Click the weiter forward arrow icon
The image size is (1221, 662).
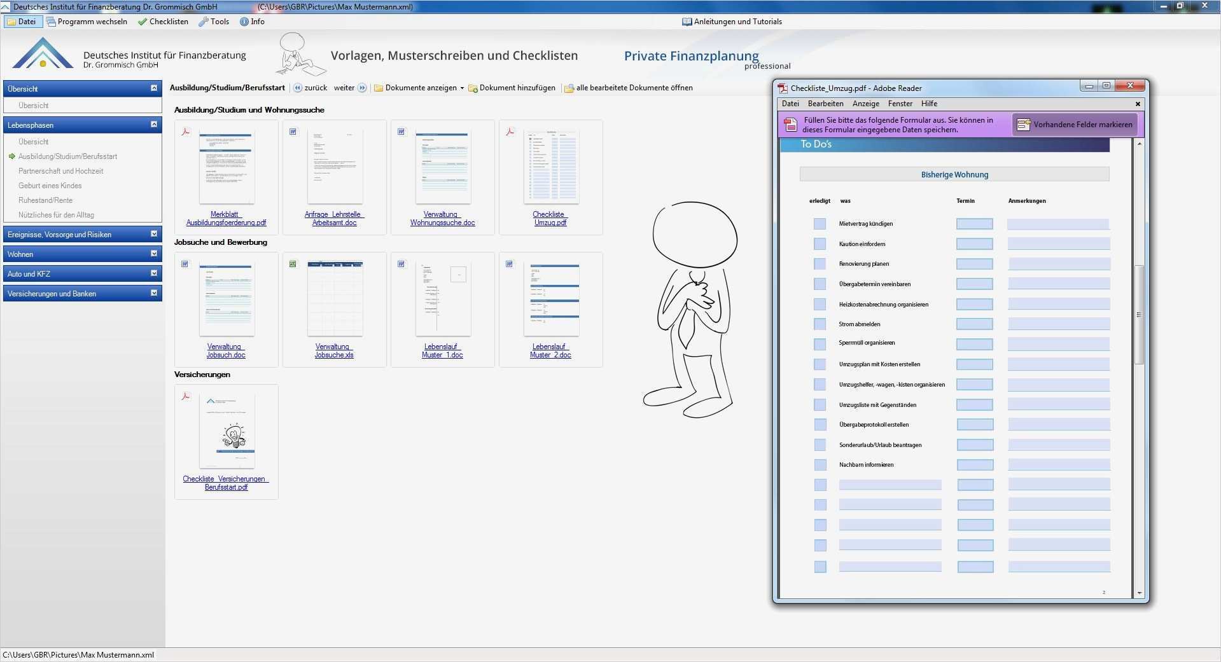[x=362, y=88]
